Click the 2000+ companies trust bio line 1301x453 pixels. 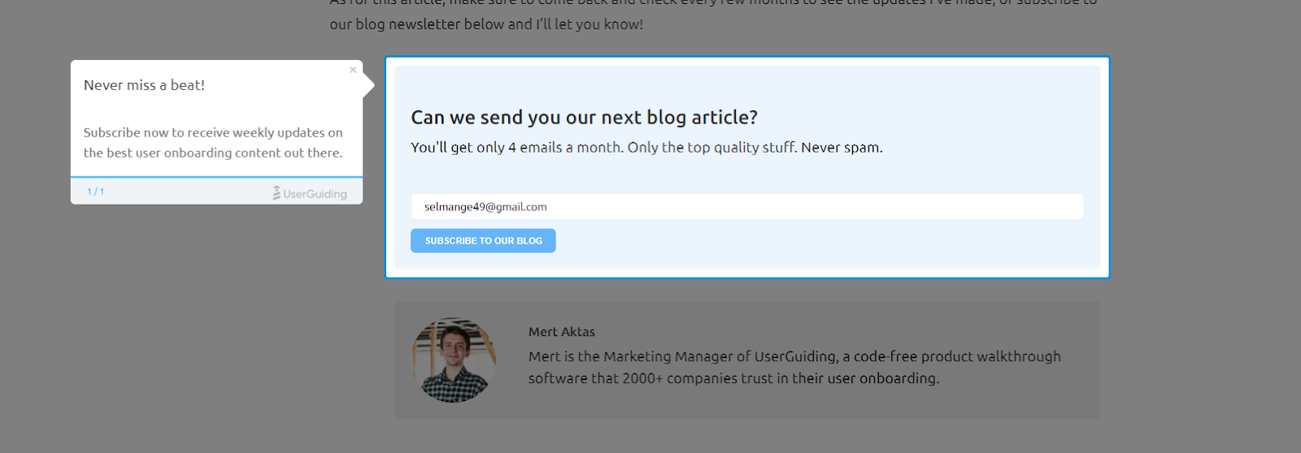(x=733, y=378)
